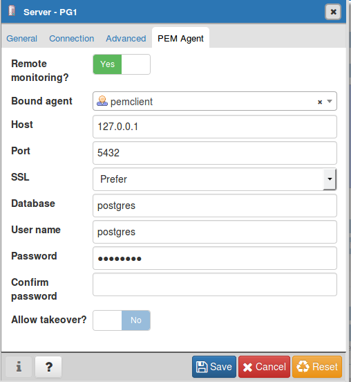Open help with the question mark icon
The width and height of the screenshot is (351, 382).
coord(48,367)
